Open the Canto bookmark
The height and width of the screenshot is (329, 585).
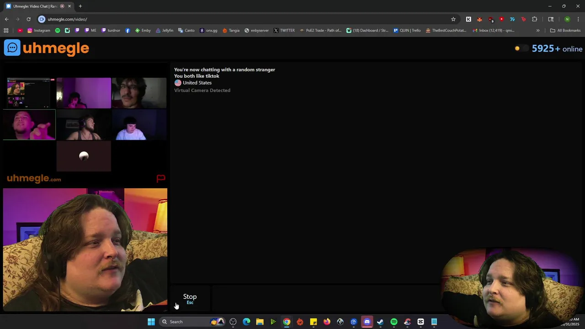coord(186,31)
